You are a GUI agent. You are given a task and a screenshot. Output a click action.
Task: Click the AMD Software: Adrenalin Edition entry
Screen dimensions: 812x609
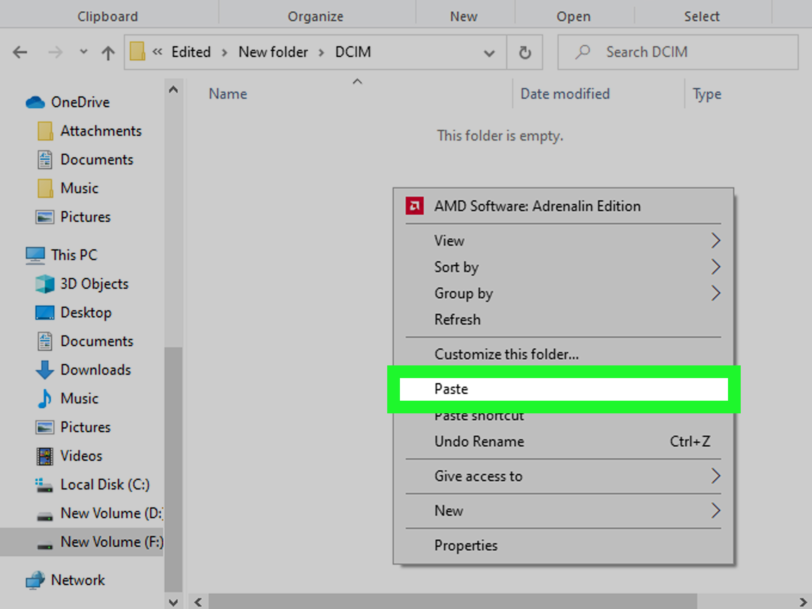[x=537, y=206]
